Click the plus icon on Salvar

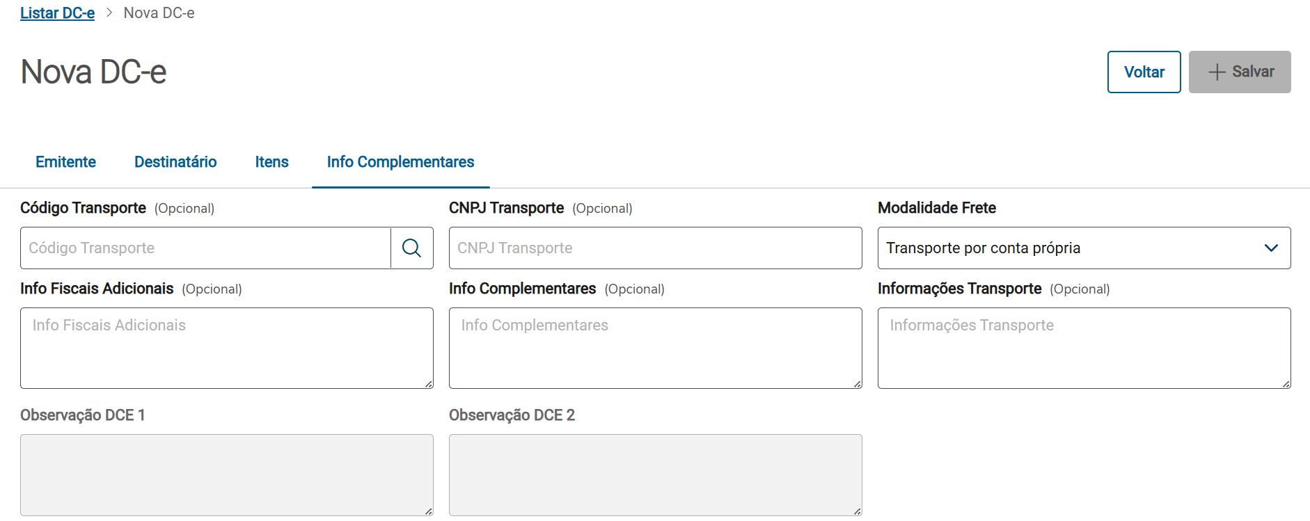(1217, 72)
